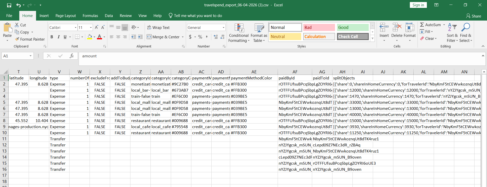This screenshot has width=487, height=187.
Task: Undo the last action
Action: [x=19, y=5]
